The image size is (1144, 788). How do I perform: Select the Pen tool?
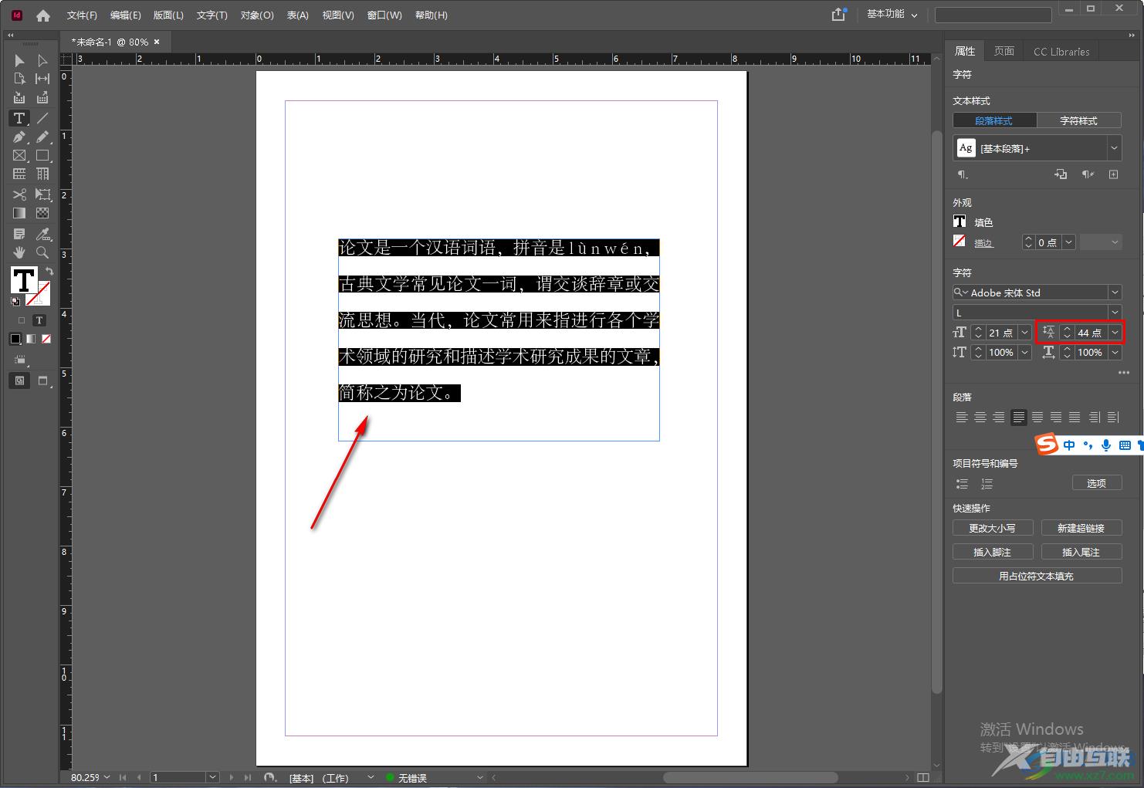(x=19, y=137)
